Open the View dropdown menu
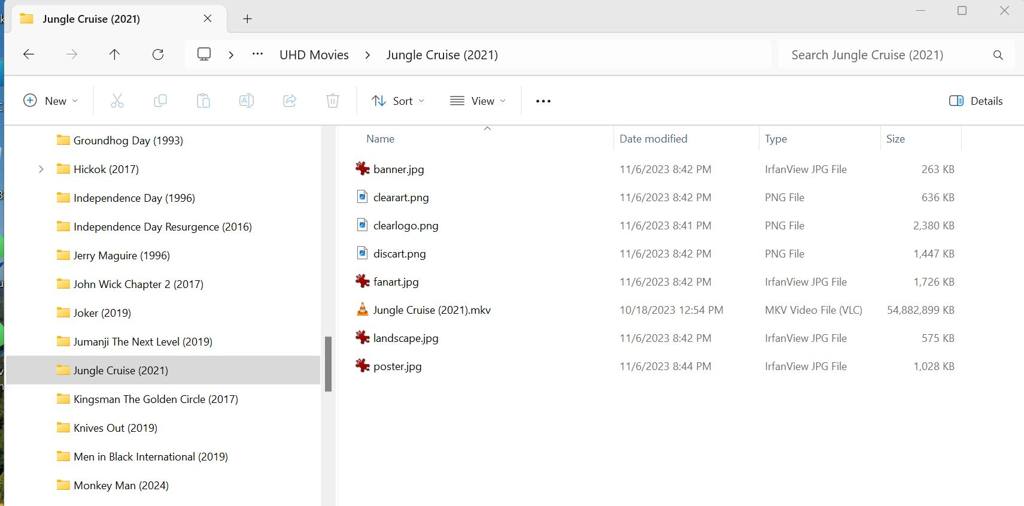 (x=478, y=101)
